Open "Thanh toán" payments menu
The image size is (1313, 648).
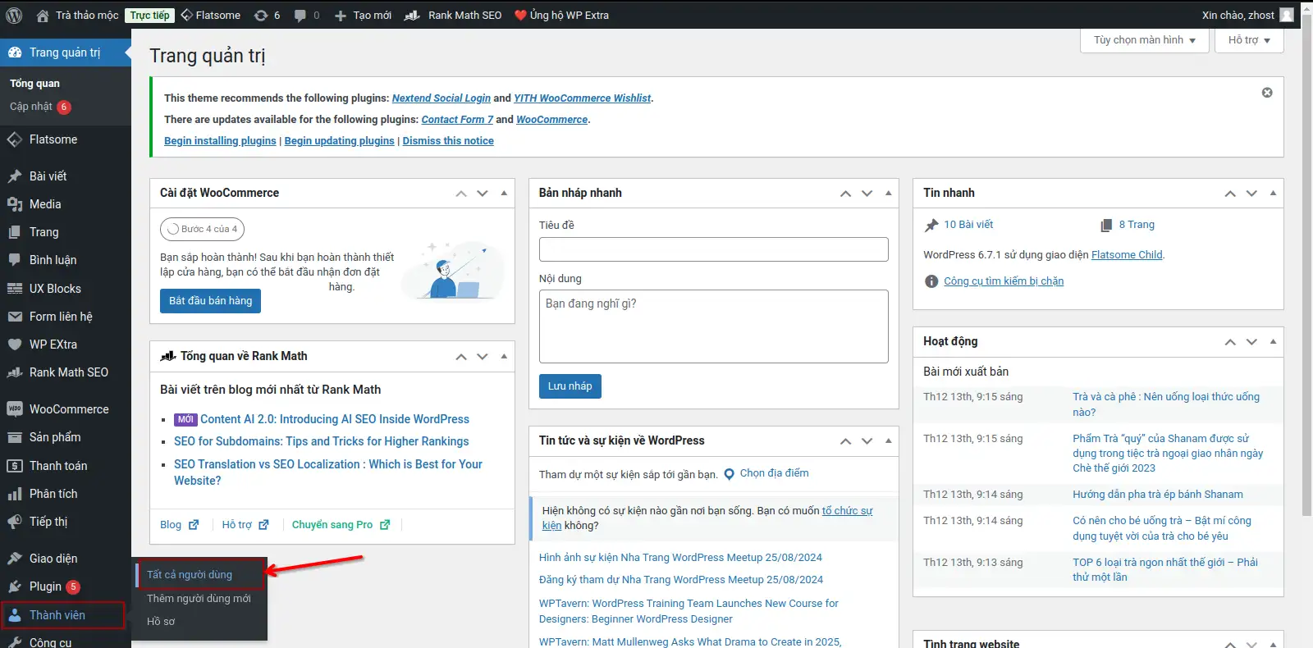click(x=66, y=466)
